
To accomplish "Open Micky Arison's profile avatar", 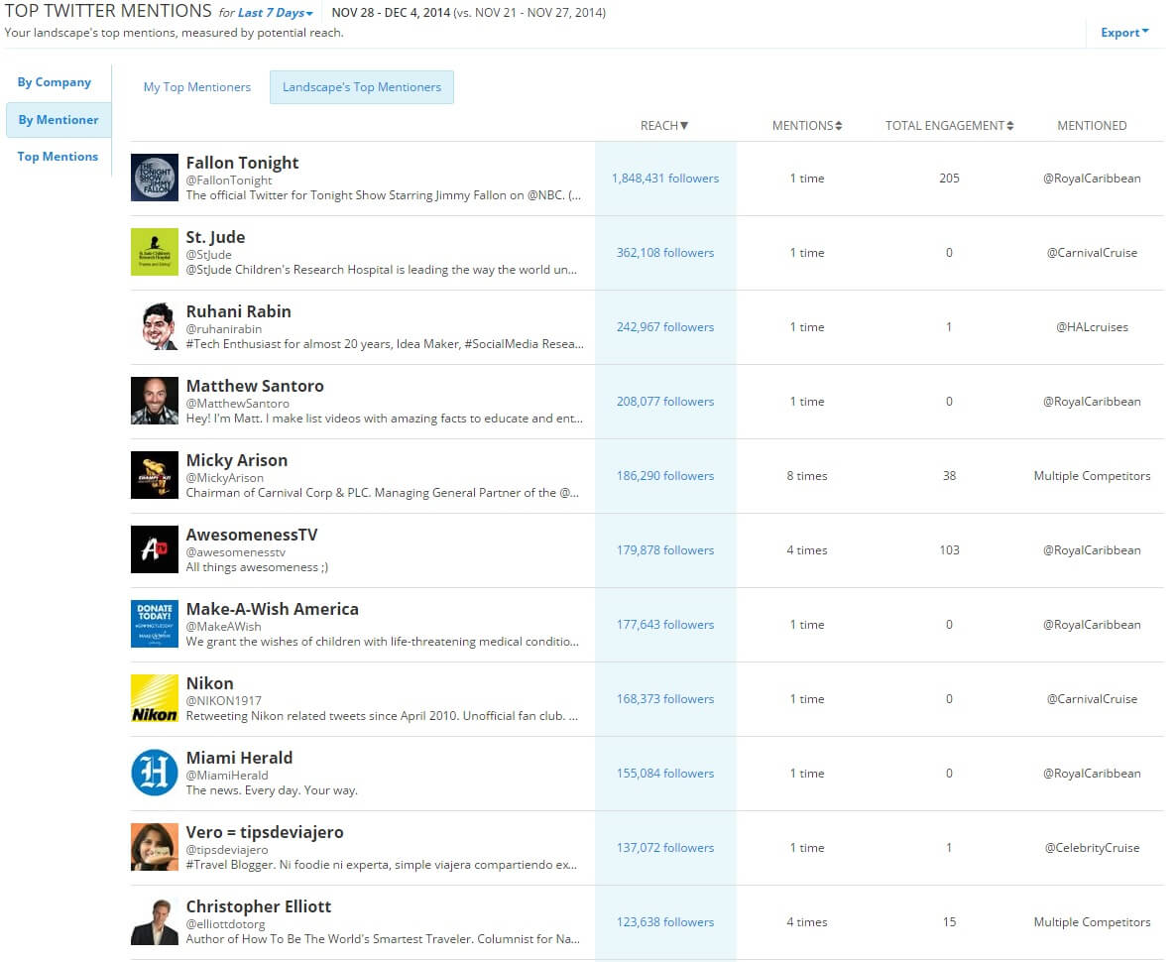I will (155, 475).
